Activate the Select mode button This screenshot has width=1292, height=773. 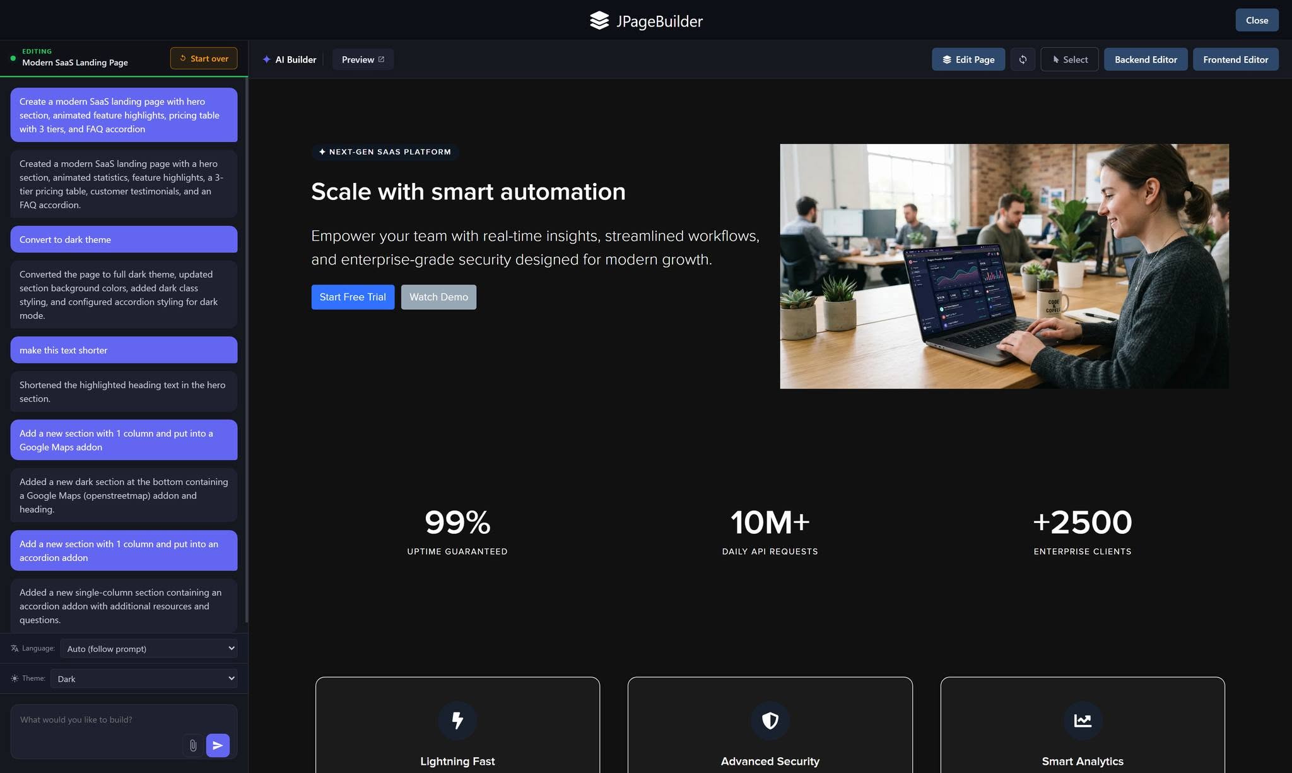tap(1069, 59)
